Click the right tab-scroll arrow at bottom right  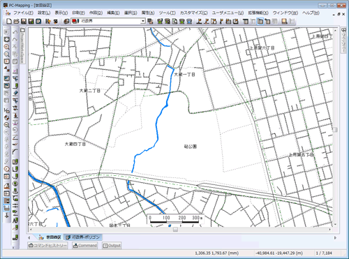pos(335,237)
